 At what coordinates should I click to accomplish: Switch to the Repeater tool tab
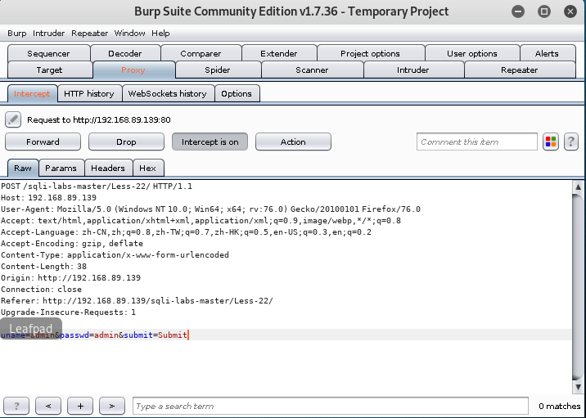click(x=520, y=70)
